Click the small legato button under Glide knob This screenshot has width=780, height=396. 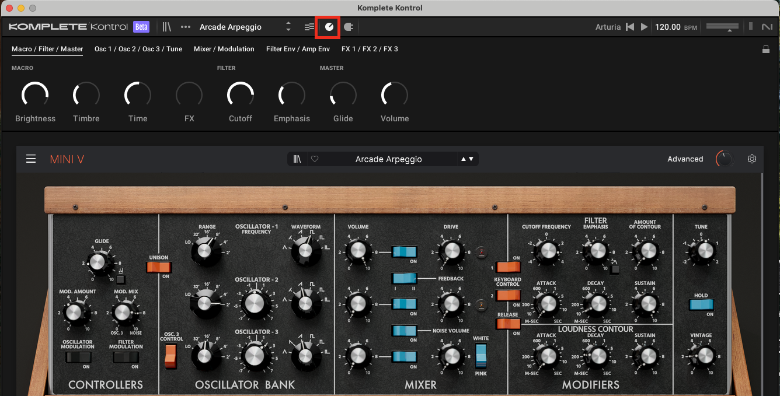(x=120, y=279)
